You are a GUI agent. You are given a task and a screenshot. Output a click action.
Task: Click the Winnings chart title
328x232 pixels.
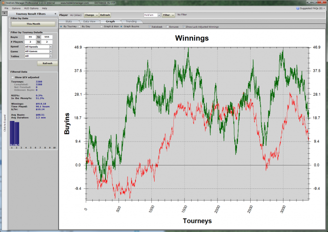point(192,38)
